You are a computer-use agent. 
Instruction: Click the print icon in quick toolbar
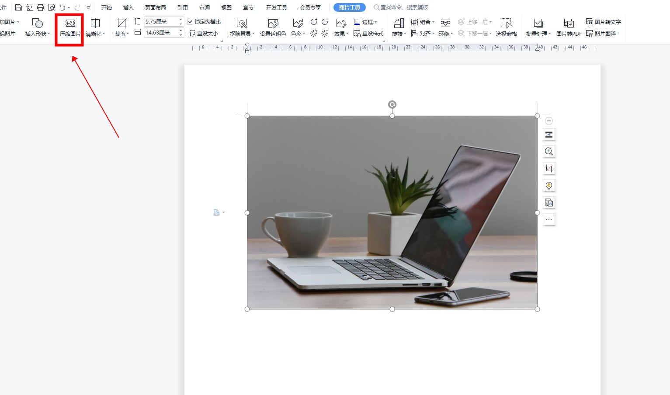coord(41,7)
